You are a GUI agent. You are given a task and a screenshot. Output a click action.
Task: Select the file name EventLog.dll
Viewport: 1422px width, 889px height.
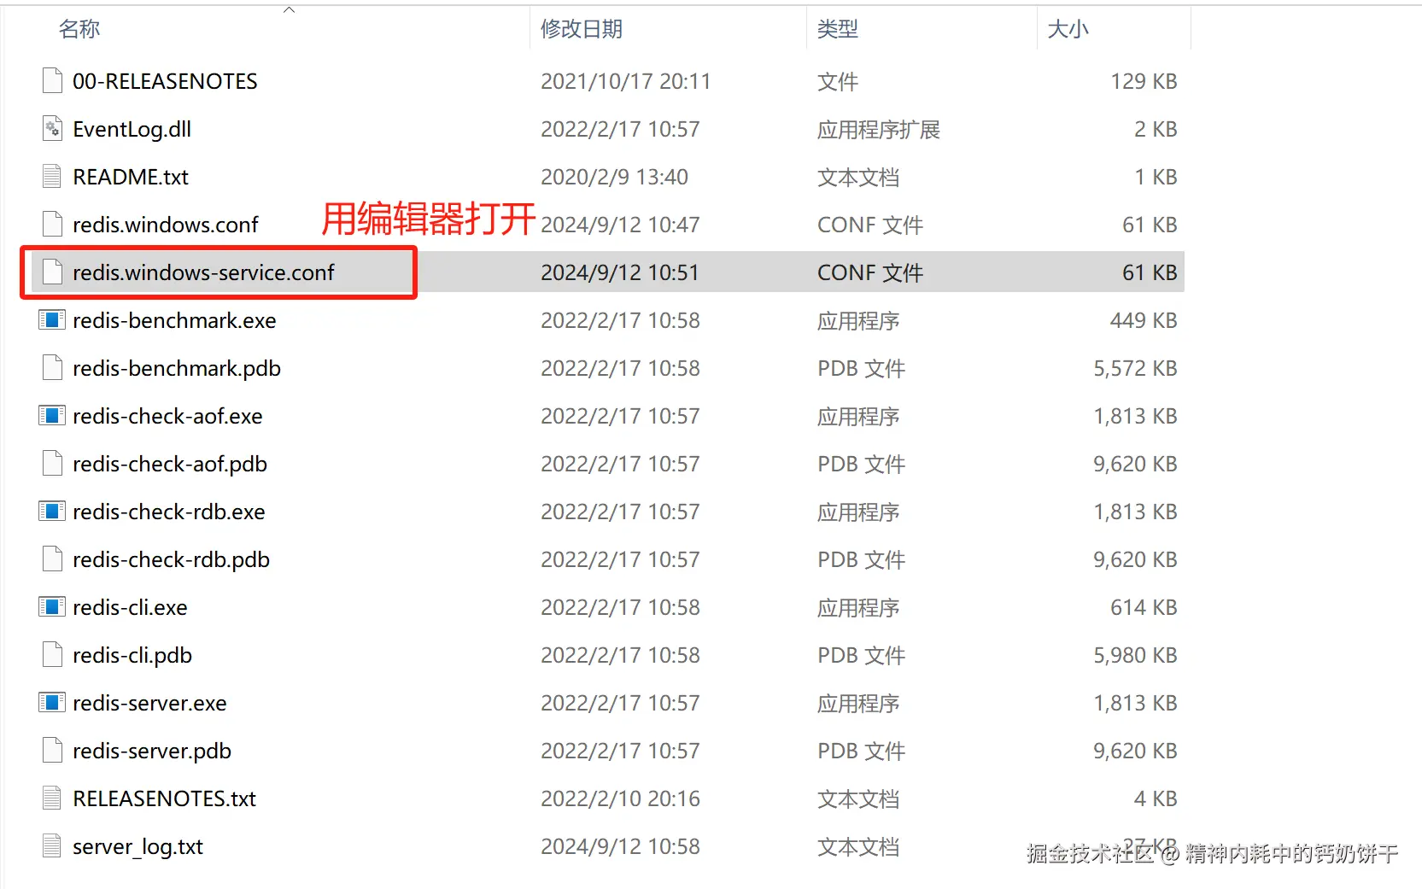[x=132, y=129]
